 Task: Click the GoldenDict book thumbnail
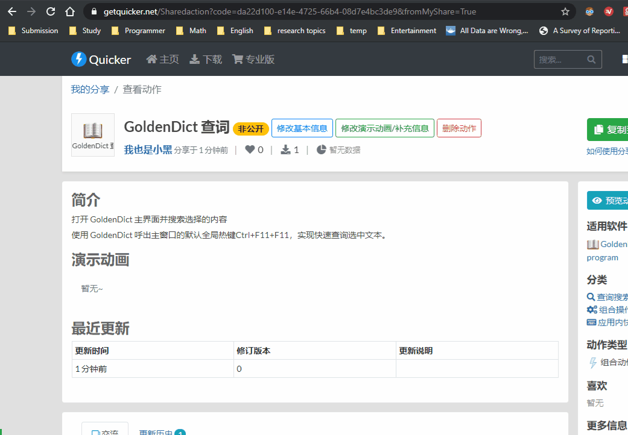[93, 134]
